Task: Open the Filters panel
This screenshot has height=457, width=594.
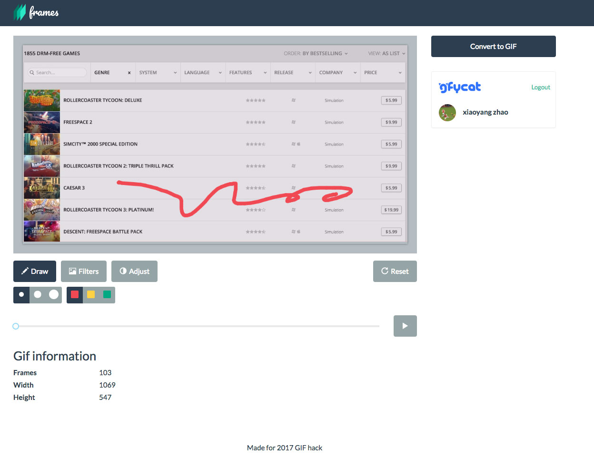Action: pos(84,271)
